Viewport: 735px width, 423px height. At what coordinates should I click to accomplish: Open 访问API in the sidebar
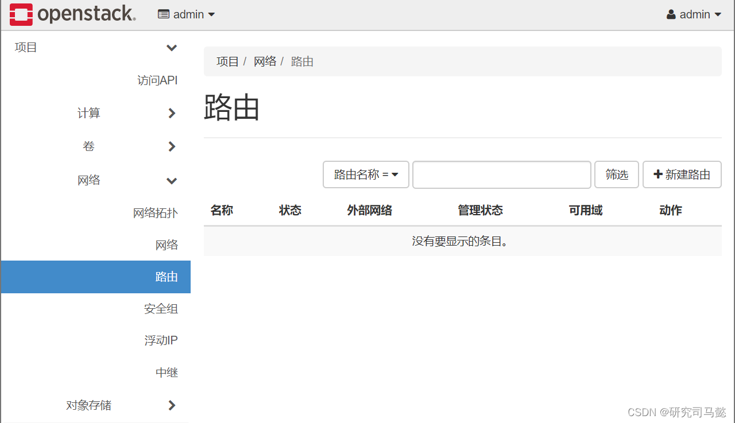coord(157,80)
